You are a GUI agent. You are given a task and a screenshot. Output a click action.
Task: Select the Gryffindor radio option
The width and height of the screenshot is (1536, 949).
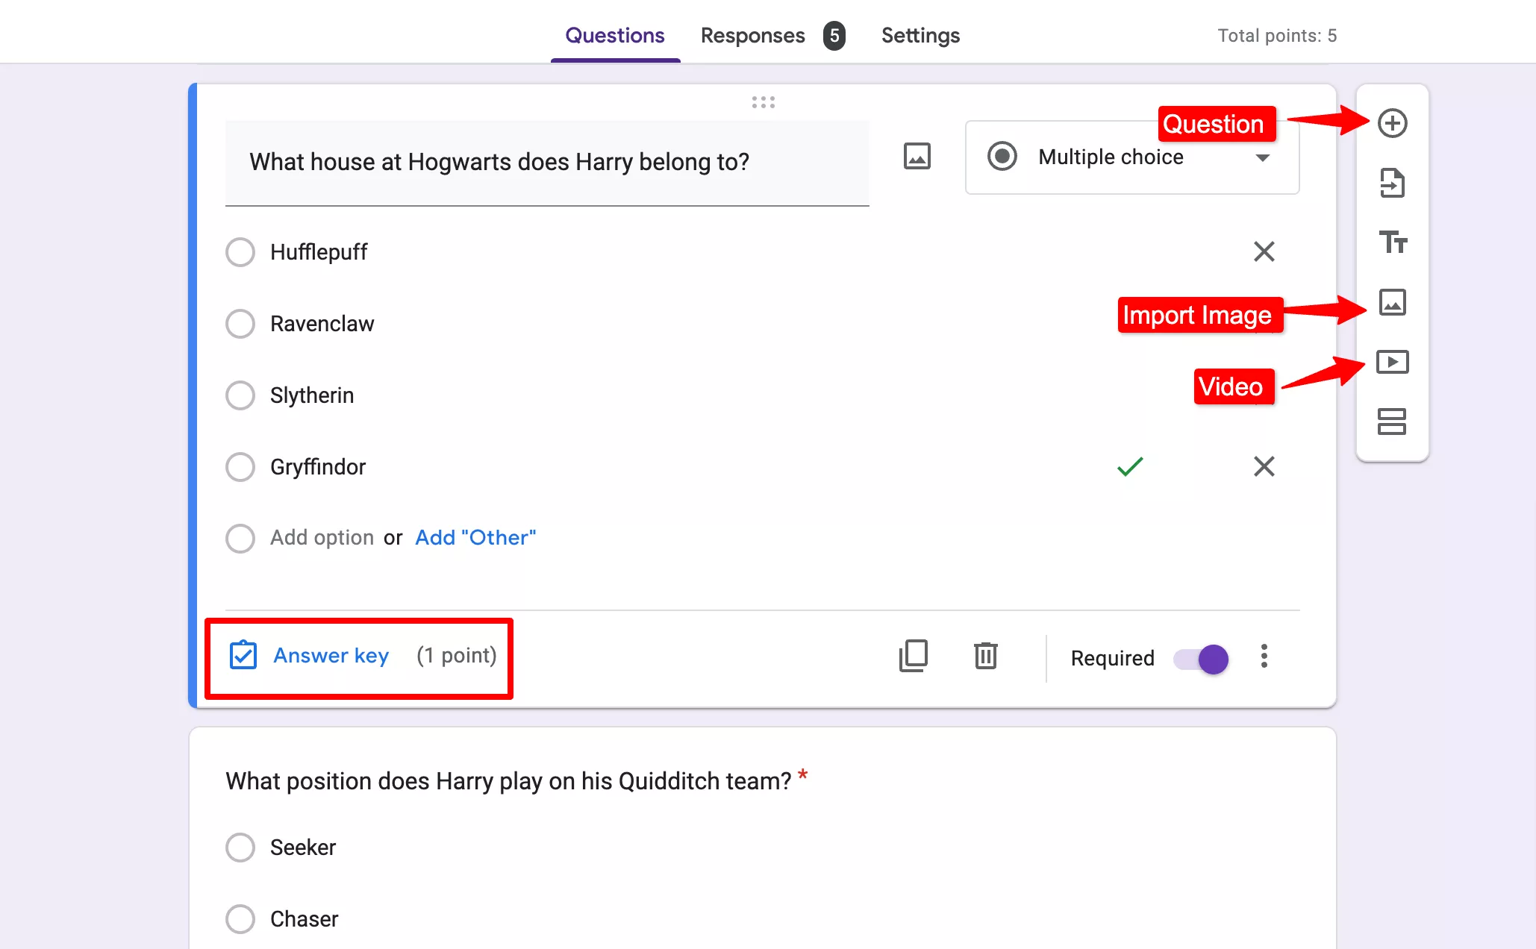(240, 467)
